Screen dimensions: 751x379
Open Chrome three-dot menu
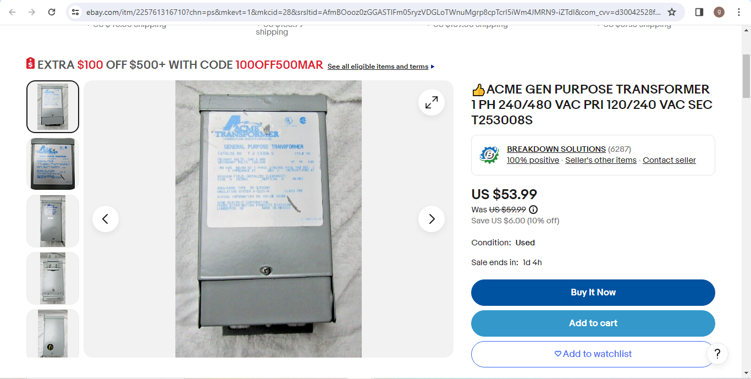click(738, 12)
